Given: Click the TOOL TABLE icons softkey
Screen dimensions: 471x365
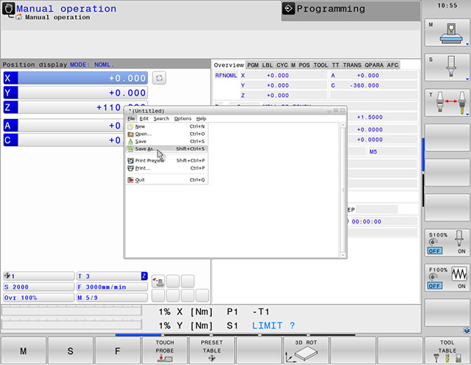Looking at the screenshot, I should 447,350.
